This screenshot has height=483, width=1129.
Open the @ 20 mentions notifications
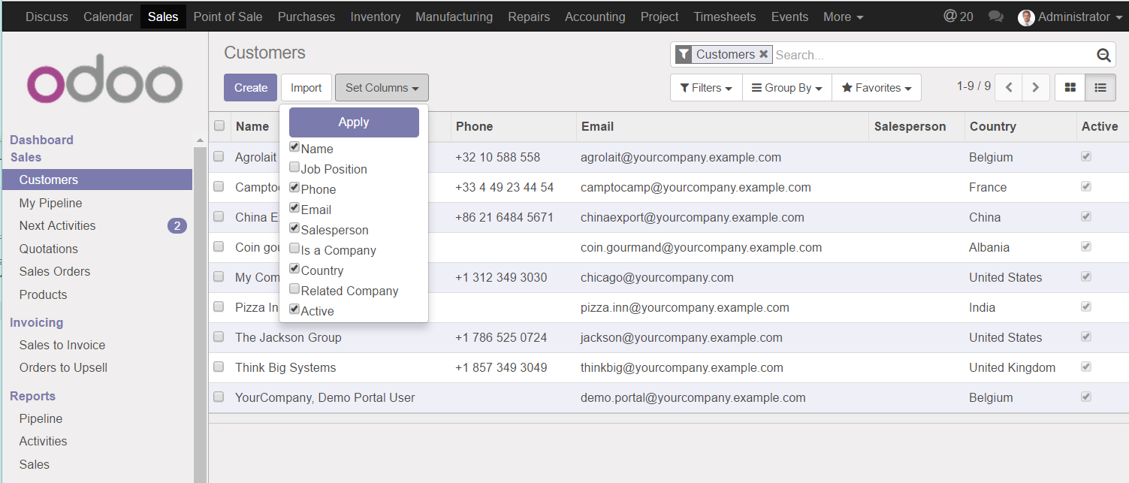tap(958, 17)
